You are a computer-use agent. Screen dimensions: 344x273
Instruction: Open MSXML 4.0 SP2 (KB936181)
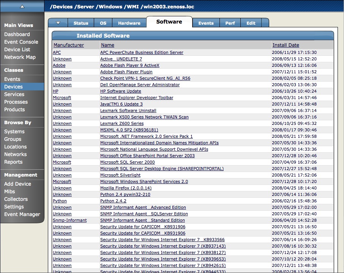tap(129, 130)
